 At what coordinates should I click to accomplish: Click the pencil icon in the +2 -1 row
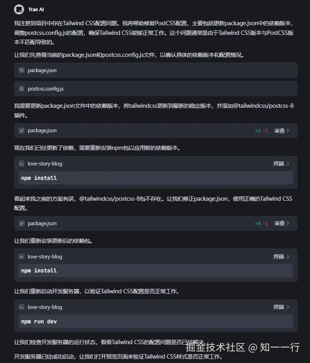22,131
